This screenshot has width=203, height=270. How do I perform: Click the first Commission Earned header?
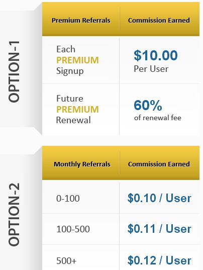click(159, 20)
